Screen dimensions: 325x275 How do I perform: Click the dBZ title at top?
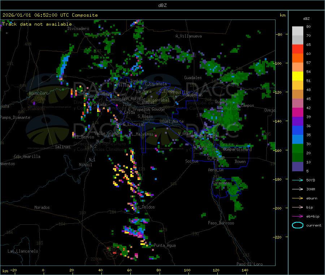click(x=162, y=5)
